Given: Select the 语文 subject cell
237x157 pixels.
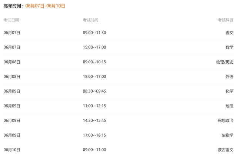Looking at the screenshot, I should [229, 33].
